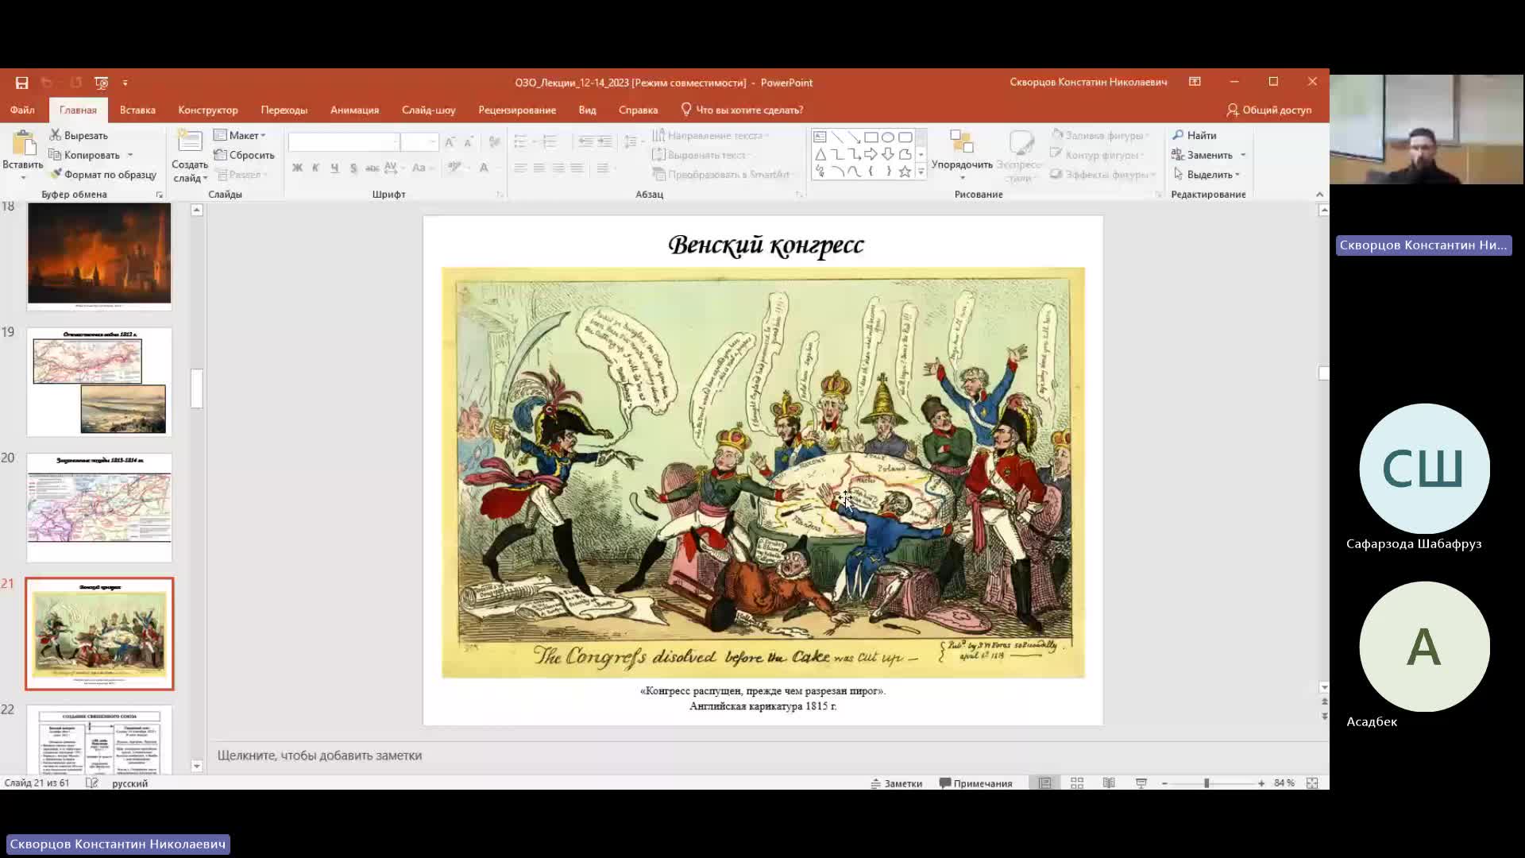Toggle the Заметки notes pane in status bar
This screenshot has width=1525, height=858.
pyautogui.click(x=897, y=783)
